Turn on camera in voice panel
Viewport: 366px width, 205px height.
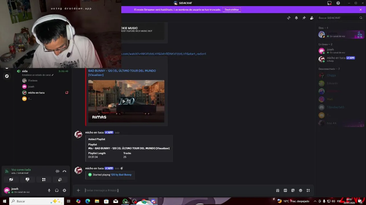11,180
